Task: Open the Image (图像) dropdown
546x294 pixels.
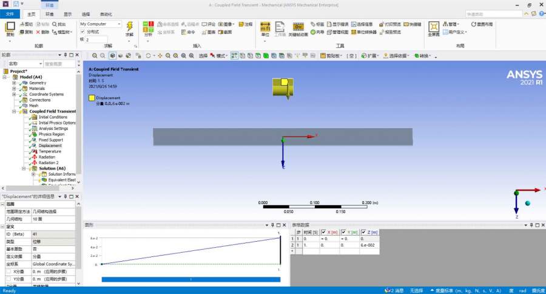Action: coord(226,24)
